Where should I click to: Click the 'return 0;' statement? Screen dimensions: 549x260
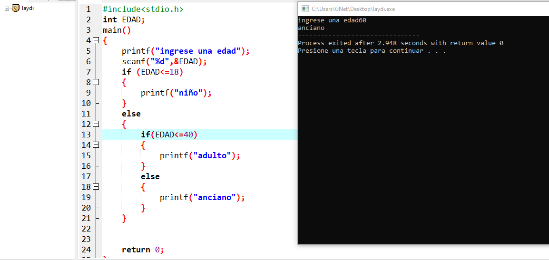(x=143, y=250)
